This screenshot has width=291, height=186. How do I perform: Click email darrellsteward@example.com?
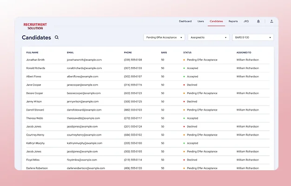pos(84,110)
